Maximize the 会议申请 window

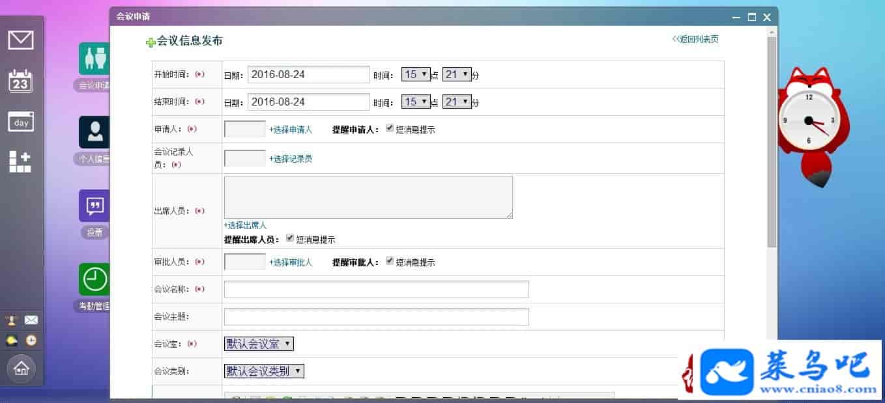tap(752, 17)
